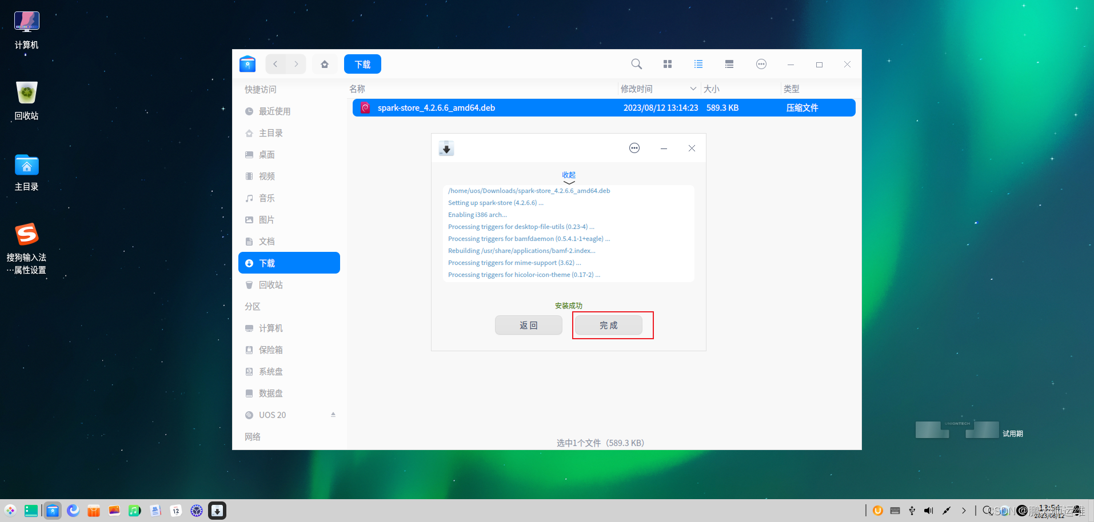
Task: Open the volume control in the tray
Action: pyautogui.click(x=929, y=511)
